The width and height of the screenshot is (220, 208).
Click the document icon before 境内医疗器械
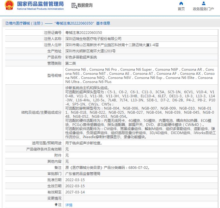coord(7,23)
